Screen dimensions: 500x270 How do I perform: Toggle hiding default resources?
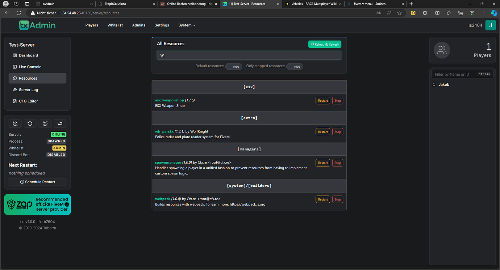(x=233, y=66)
